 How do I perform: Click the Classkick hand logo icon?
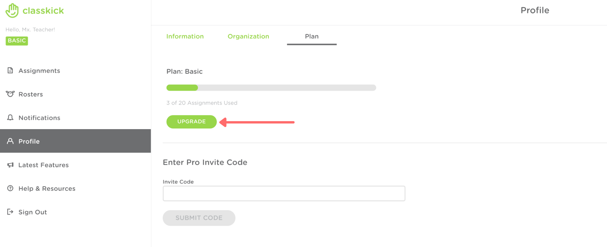point(12,11)
